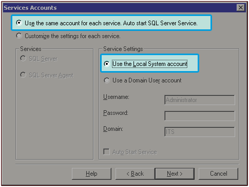This screenshot has height=187, width=249.
Task: Click the 'Service Settings' group heading
Action: tap(123, 49)
